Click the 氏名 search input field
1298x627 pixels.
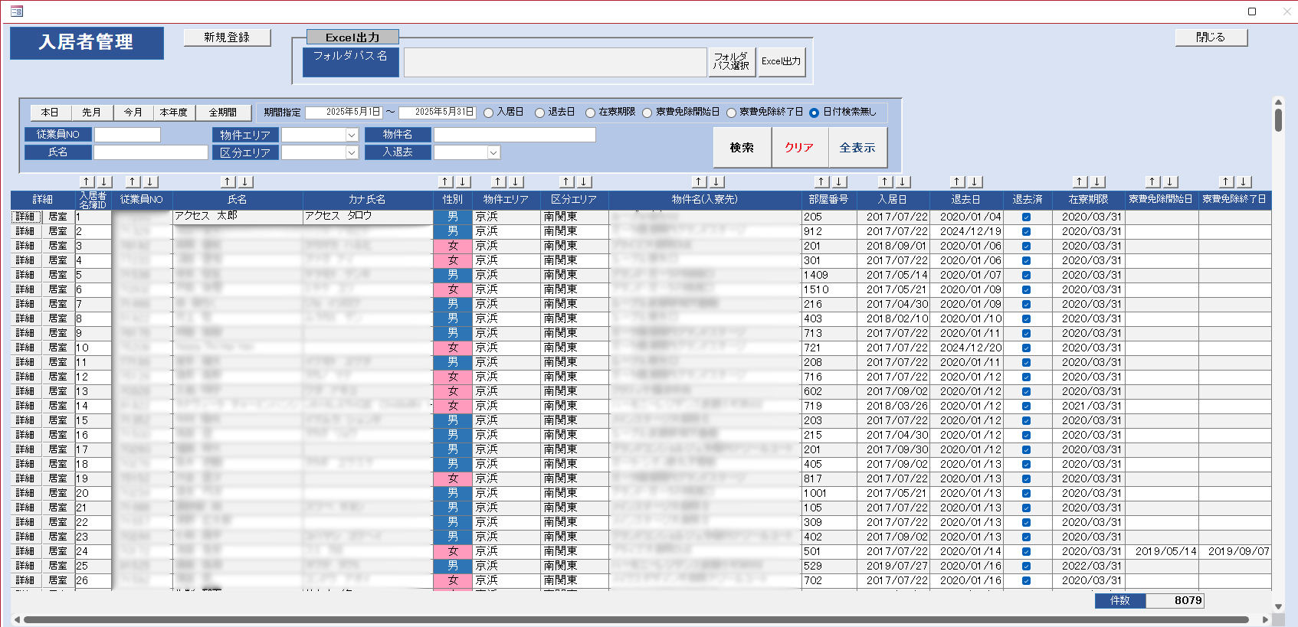[x=151, y=152]
